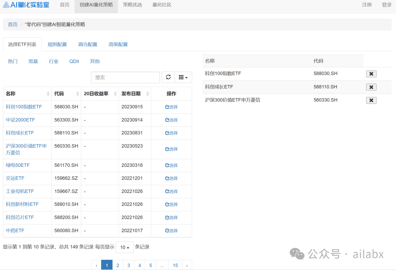Open the 宽基 ETF category
This screenshot has height=270, width=396.
33,61
